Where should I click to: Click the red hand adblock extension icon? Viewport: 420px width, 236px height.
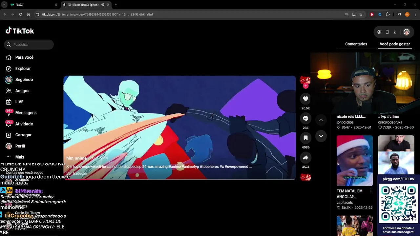click(x=372, y=14)
